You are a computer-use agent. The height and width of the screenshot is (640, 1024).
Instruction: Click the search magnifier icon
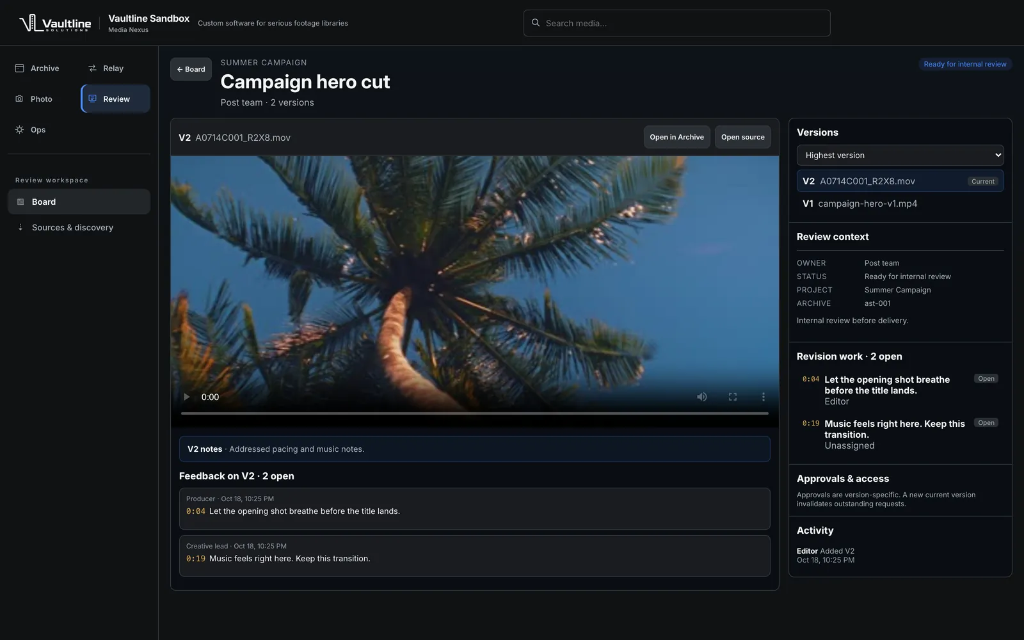(536, 23)
